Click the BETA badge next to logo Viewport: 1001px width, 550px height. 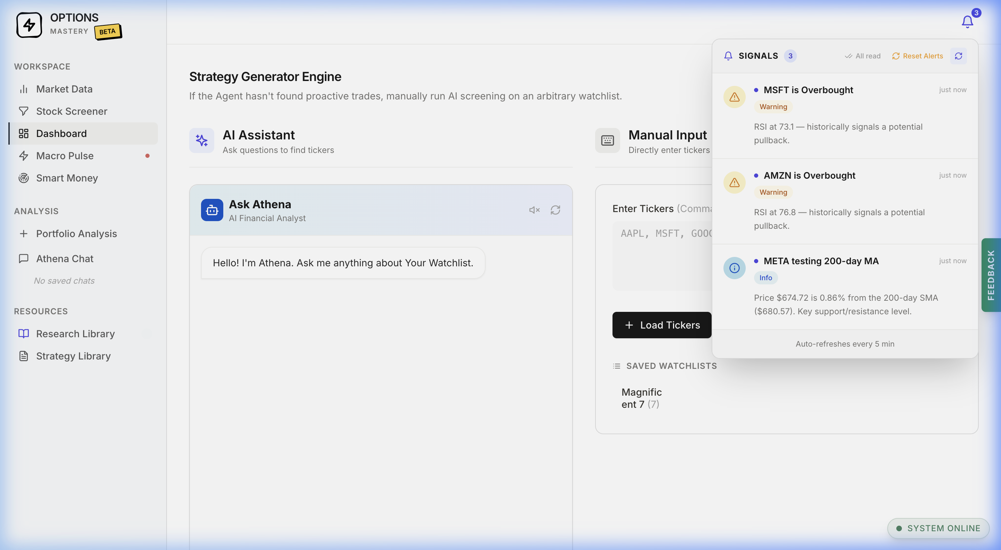(x=107, y=32)
